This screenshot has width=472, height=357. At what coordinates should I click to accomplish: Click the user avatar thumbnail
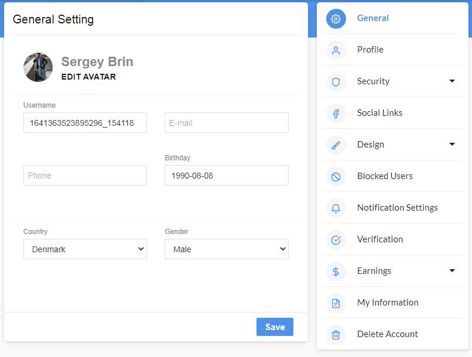pyautogui.click(x=38, y=67)
